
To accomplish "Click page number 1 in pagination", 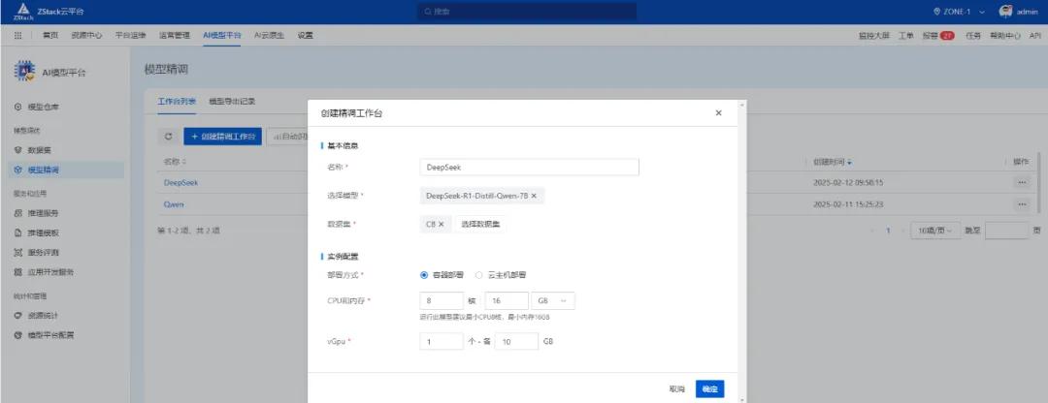I will coord(888,231).
